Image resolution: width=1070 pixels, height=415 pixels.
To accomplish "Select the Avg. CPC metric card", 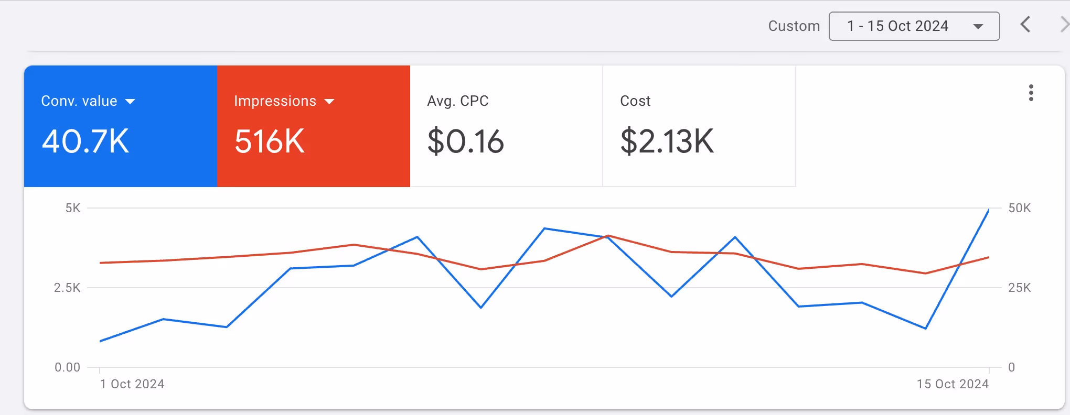I will click(x=506, y=126).
